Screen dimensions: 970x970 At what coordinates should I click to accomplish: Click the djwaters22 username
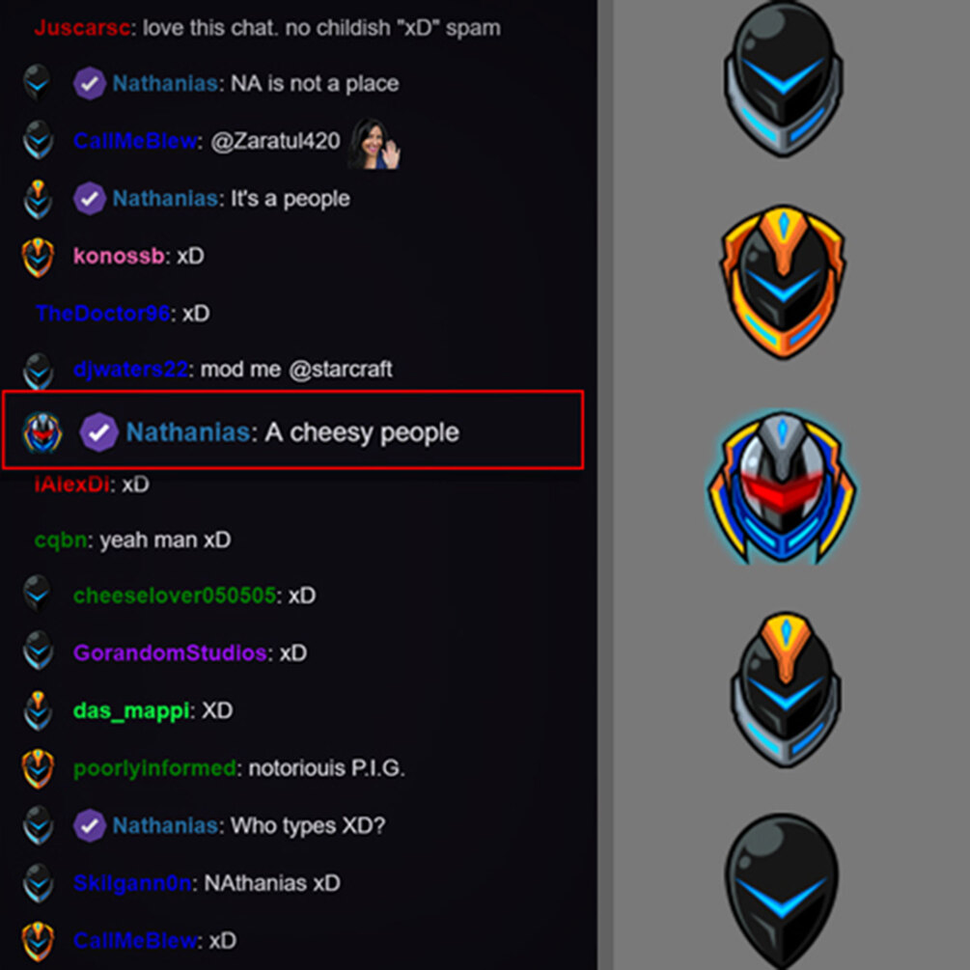point(130,370)
